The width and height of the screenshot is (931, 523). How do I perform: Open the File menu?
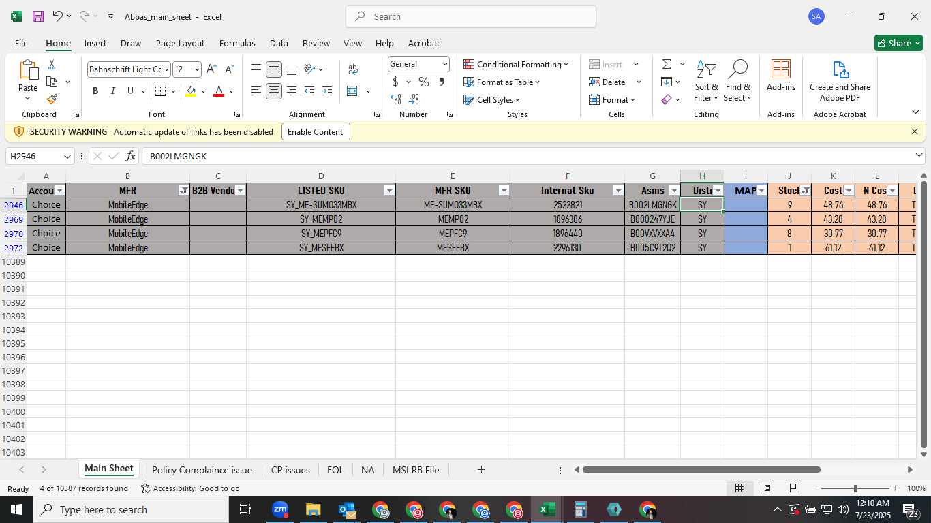(x=21, y=43)
